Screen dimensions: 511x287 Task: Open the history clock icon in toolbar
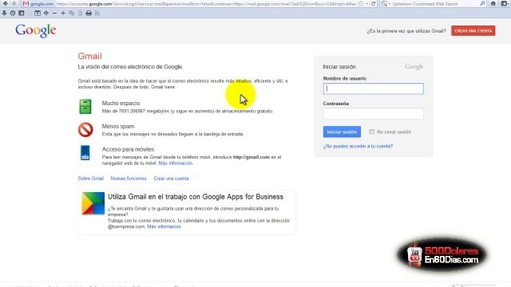click(x=13, y=14)
